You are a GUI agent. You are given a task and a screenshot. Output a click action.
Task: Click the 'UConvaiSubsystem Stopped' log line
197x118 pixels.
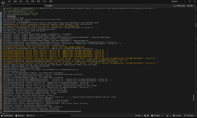pyautogui.click(x=21, y=68)
